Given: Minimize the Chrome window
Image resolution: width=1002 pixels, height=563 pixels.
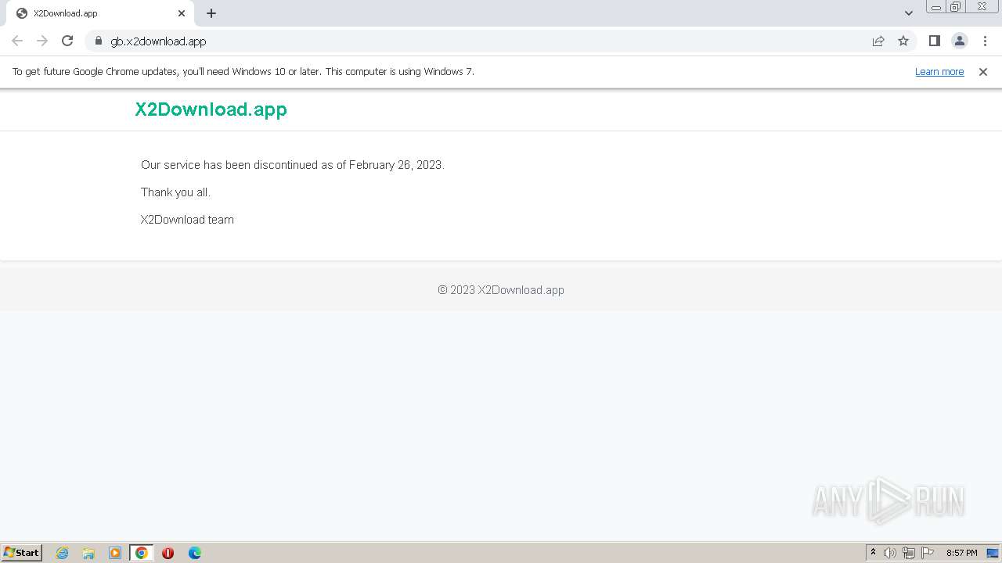Looking at the screenshot, I should click(x=936, y=7).
